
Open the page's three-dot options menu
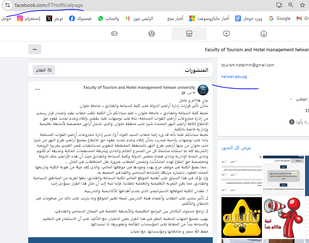coord(34,49)
